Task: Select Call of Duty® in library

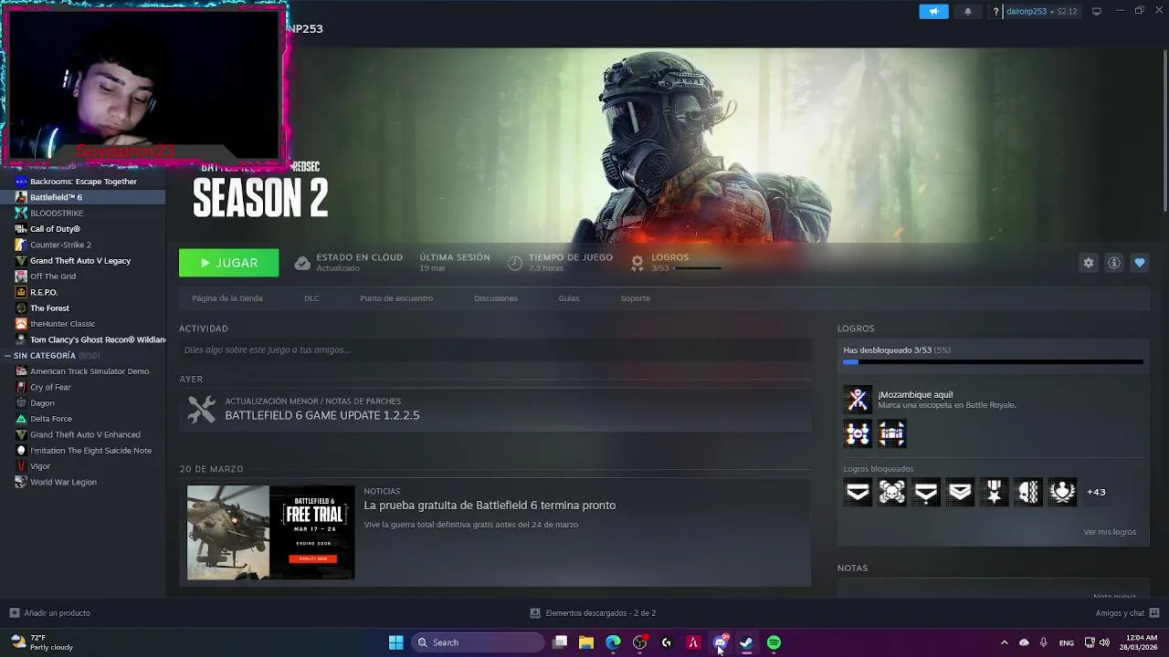Action: [x=83, y=229]
